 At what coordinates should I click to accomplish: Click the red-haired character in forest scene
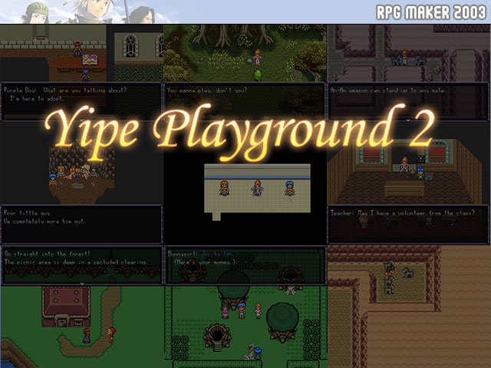click(x=259, y=56)
